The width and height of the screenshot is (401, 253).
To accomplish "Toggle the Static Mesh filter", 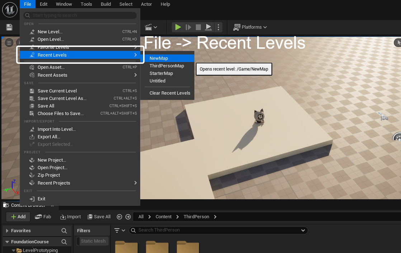I will coord(93,241).
